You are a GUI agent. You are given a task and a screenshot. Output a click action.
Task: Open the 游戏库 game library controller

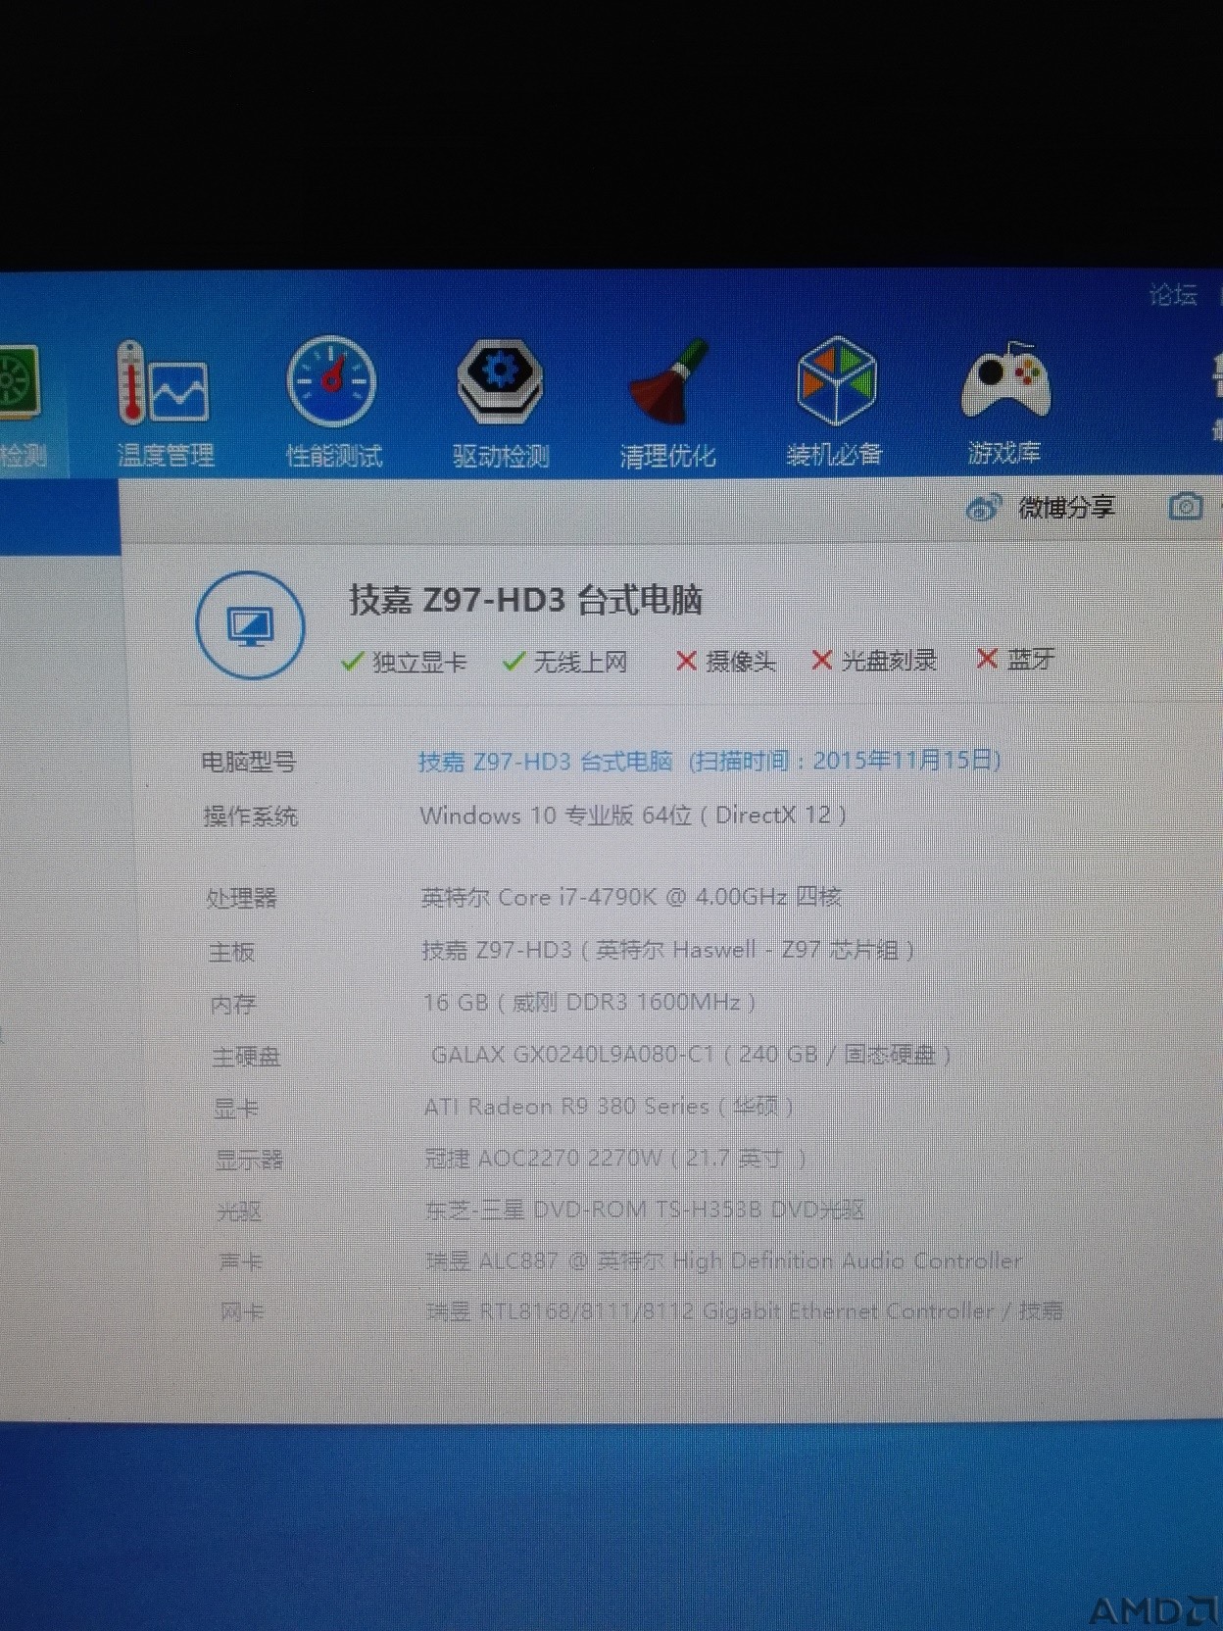(1004, 402)
